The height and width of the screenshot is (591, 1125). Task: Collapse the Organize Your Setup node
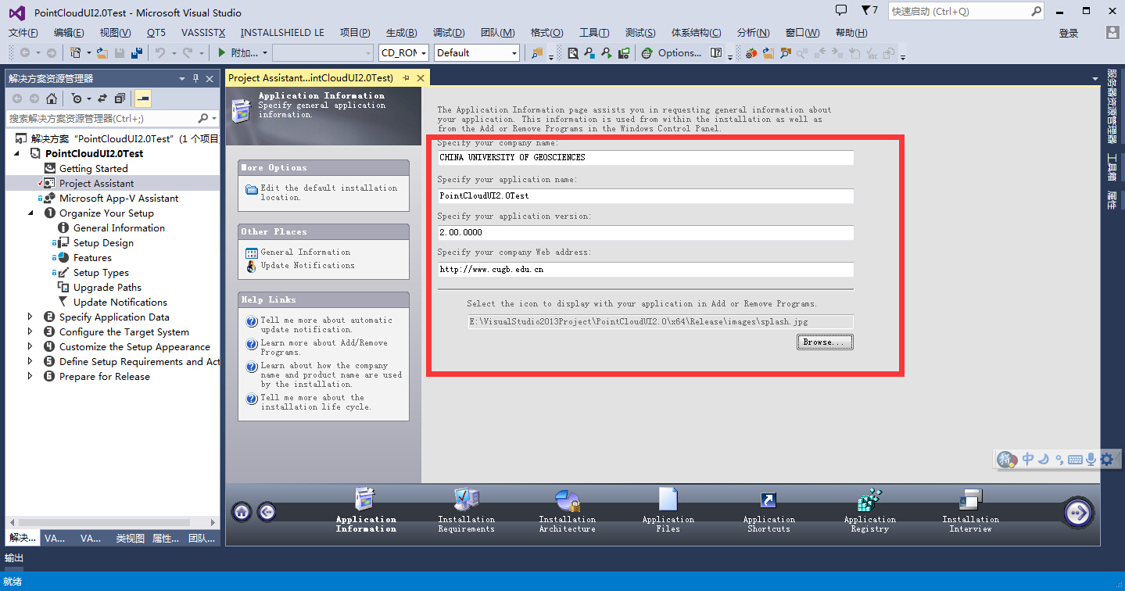30,213
